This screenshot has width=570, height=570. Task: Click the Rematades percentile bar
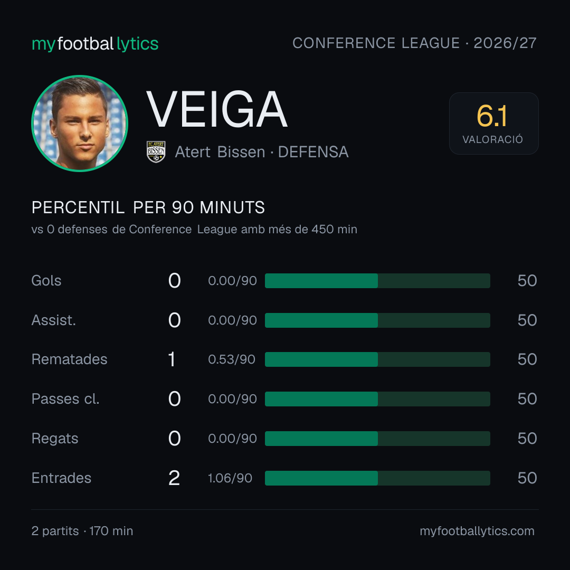tap(377, 359)
